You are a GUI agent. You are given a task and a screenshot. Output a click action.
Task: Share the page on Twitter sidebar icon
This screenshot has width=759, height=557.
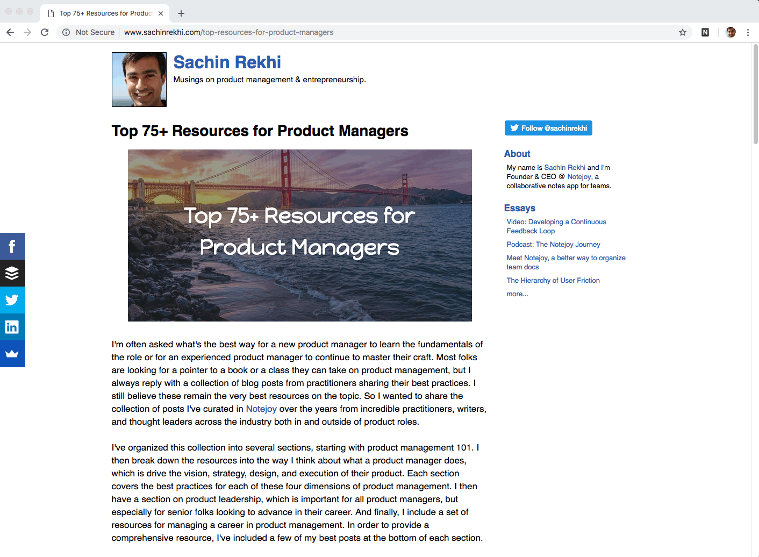(12, 300)
